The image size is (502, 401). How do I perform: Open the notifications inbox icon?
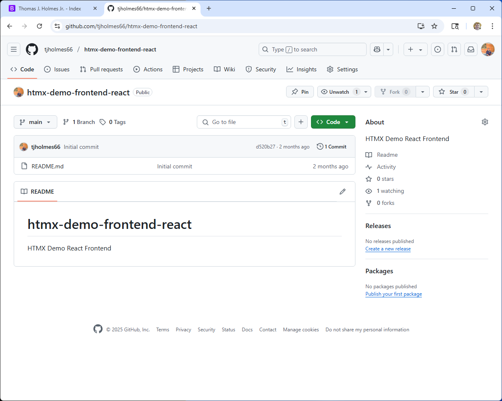coord(471,49)
